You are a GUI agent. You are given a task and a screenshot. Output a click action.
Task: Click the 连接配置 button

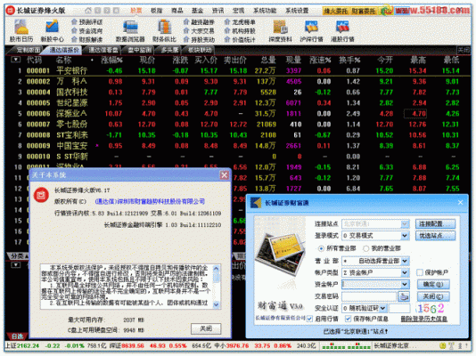(435, 224)
